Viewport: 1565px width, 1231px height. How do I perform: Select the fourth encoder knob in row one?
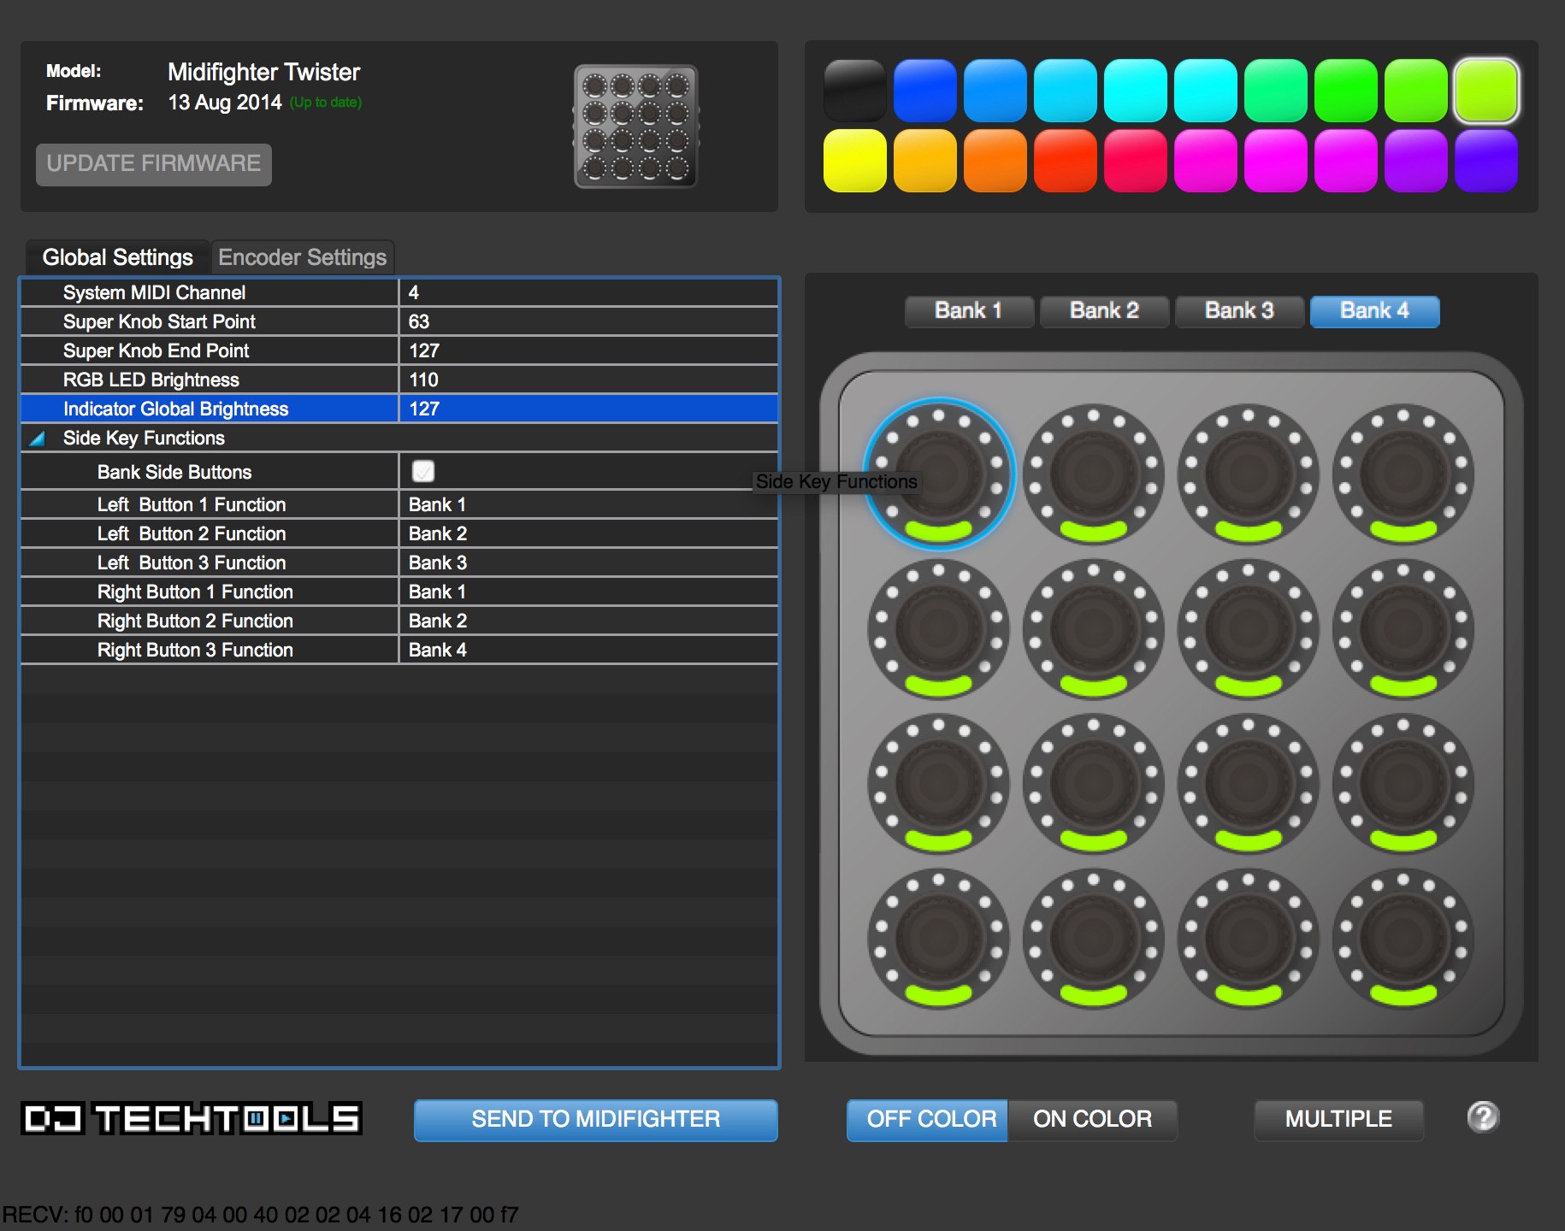point(1403,474)
